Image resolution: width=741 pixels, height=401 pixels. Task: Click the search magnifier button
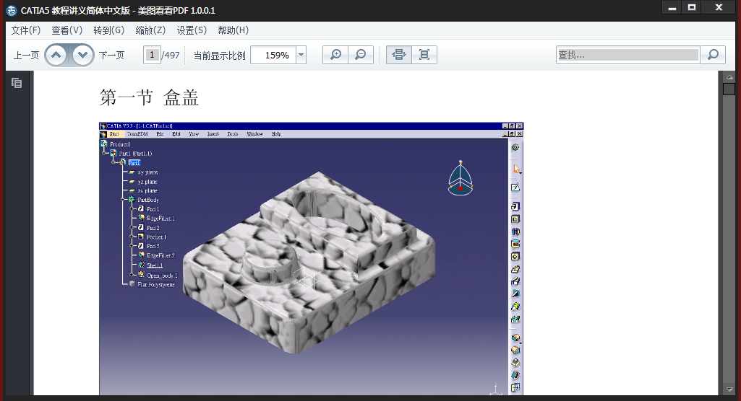[x=713, y=55]
